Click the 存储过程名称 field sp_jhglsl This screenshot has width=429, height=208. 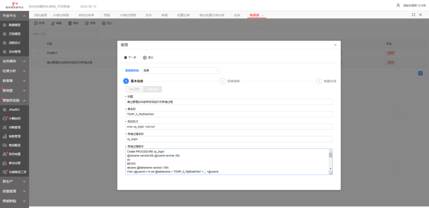[229, 139]
